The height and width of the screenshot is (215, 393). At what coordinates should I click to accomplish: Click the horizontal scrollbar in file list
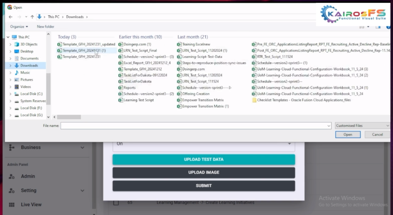(69, 117)
